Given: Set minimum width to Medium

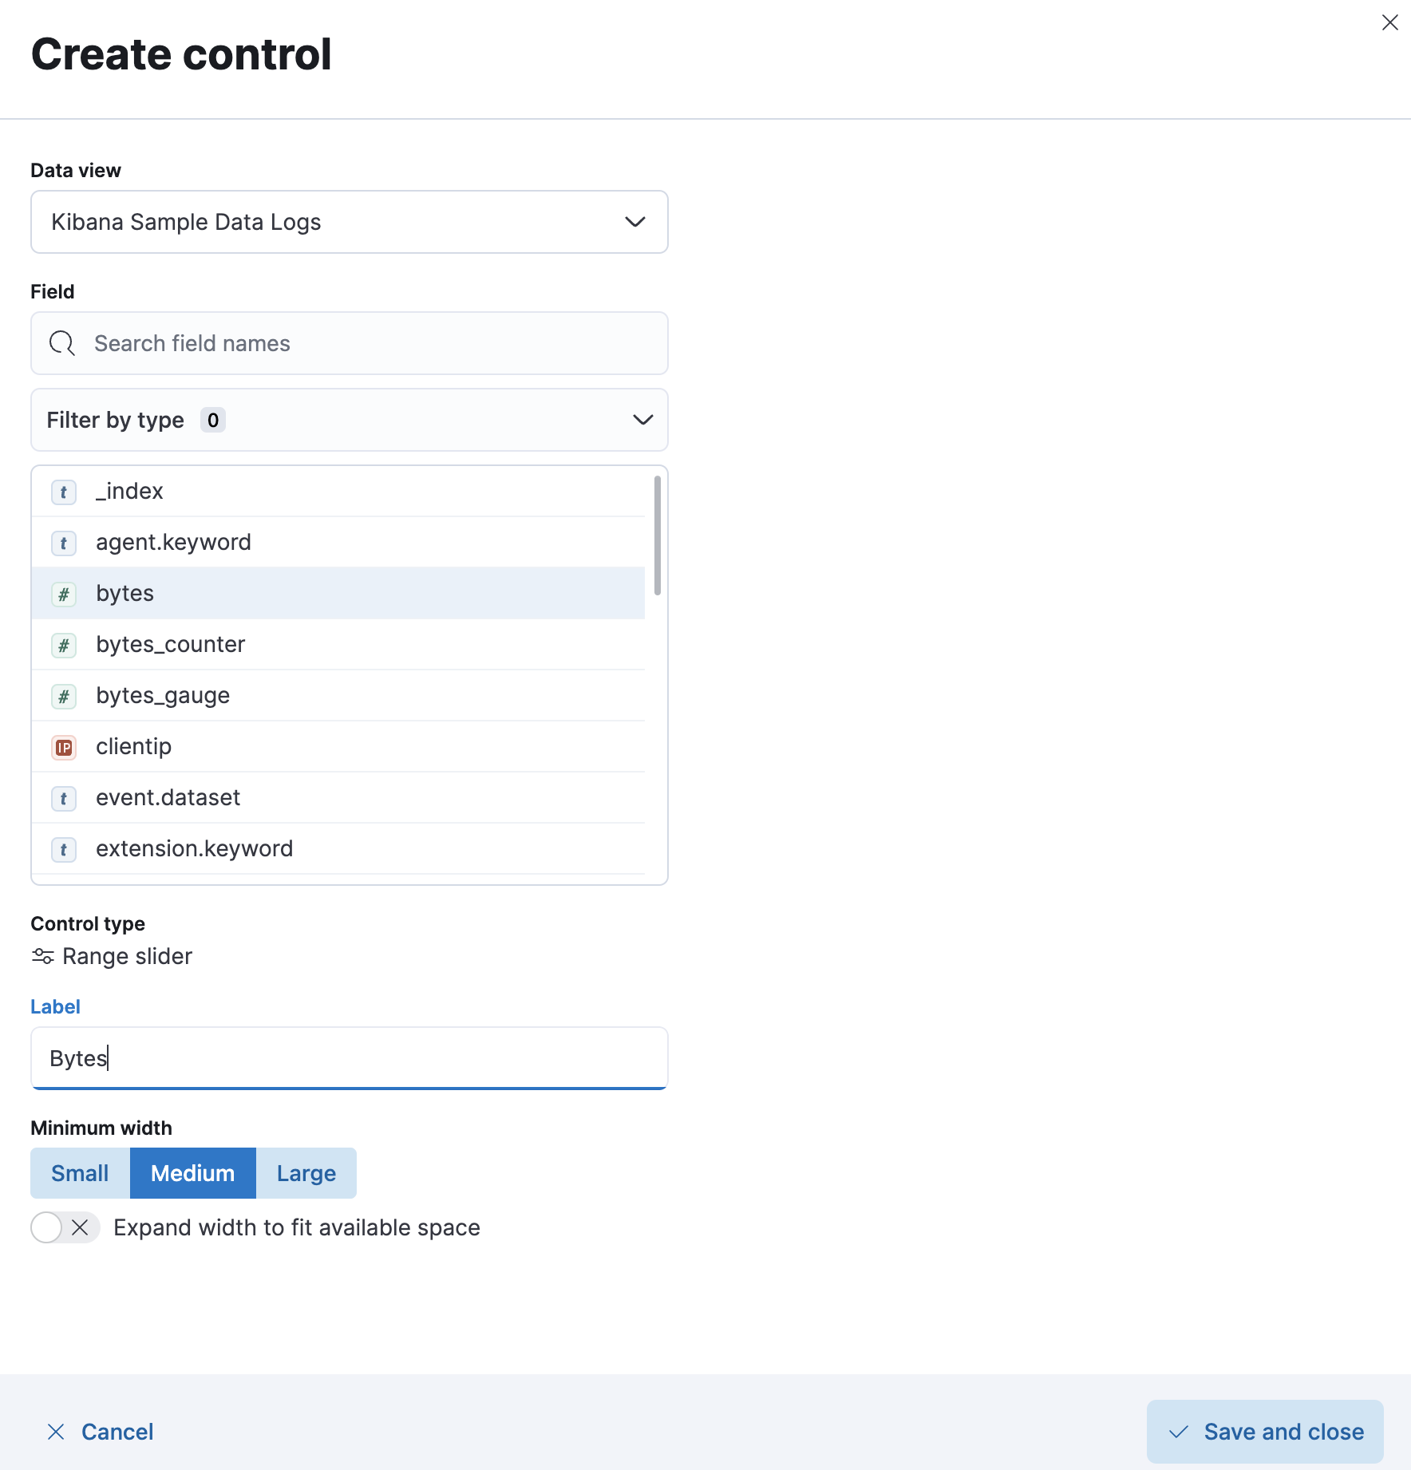Looking at the screenshot, I should [193, 1173].
